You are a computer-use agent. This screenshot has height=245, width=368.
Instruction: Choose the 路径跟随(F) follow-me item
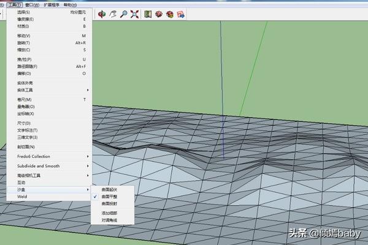[x=49, y=67]
